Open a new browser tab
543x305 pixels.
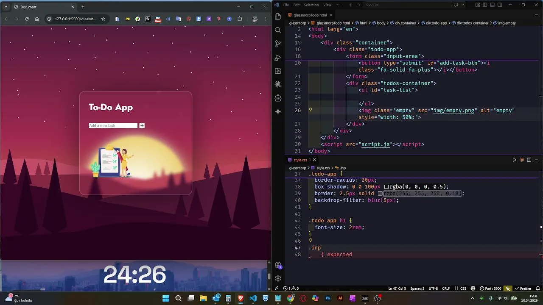coord(83,7)
